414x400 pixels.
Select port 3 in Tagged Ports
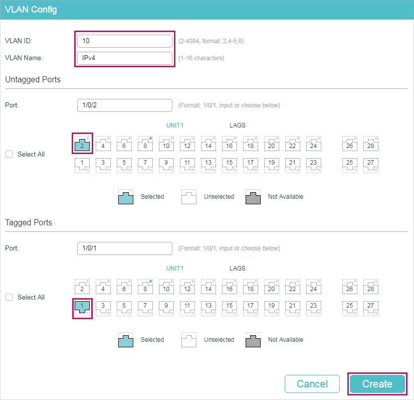tap(103, 308)
